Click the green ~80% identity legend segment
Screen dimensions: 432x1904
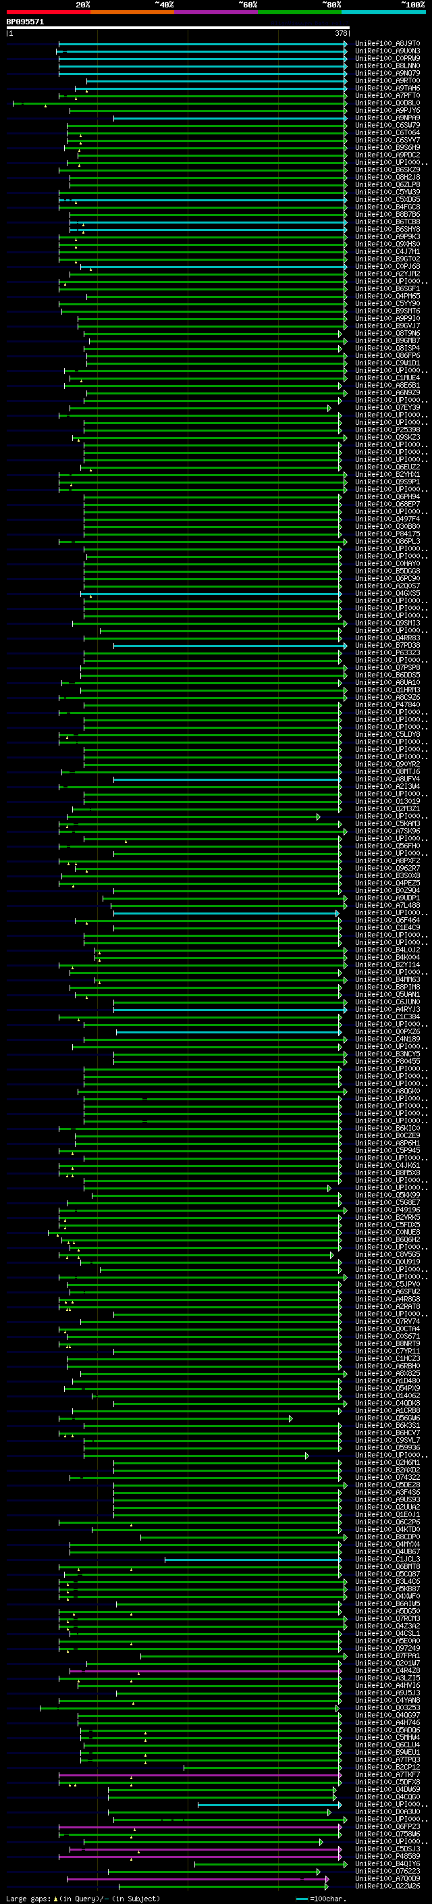point(299,12)
